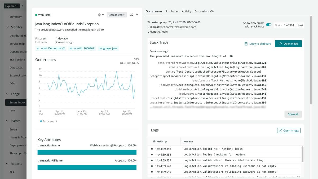Screen dimensions: 318x179
Task: Jump to the Last occurrence
Action: click(300, 25)
